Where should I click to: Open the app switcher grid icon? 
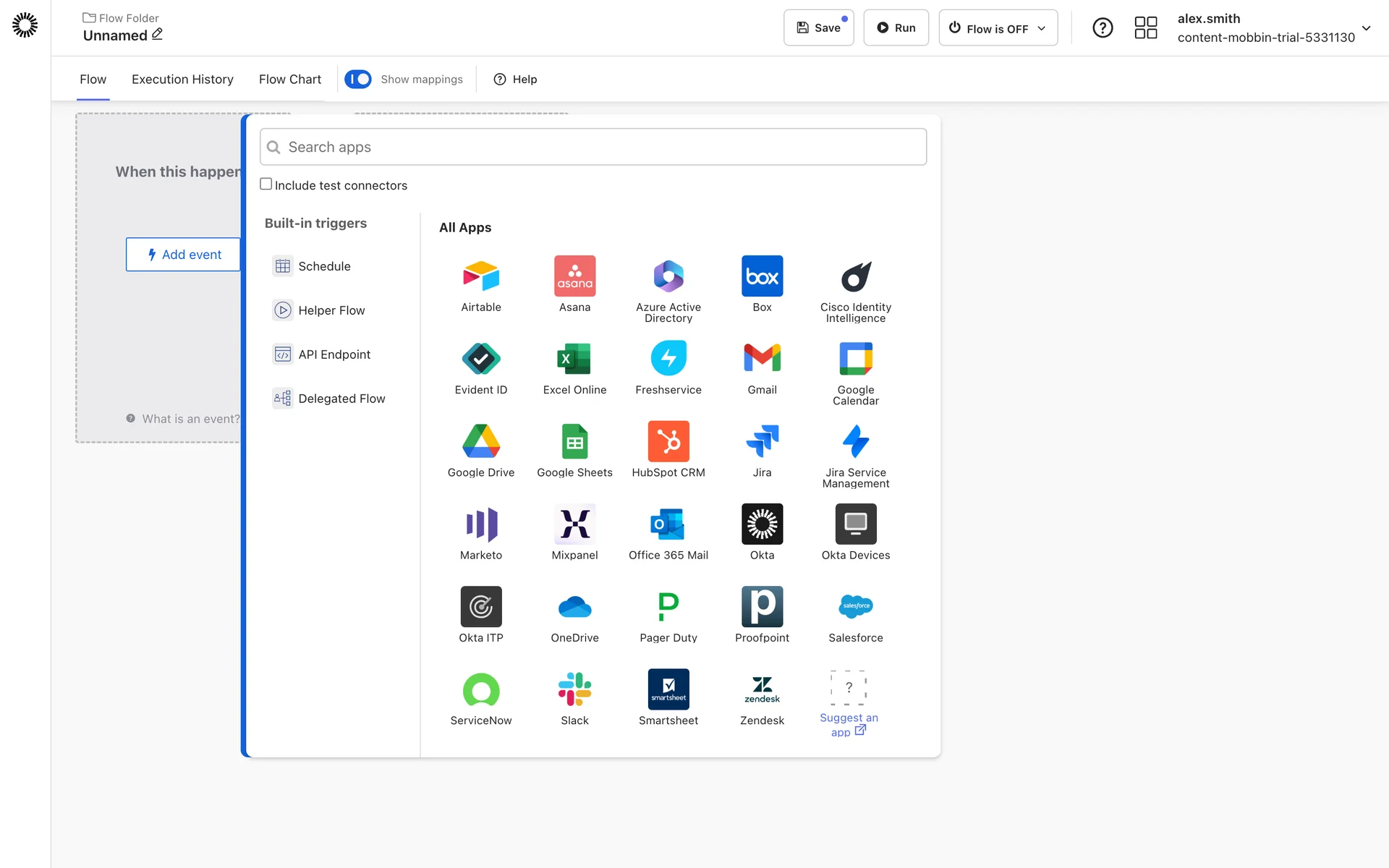click(1145, 28)
